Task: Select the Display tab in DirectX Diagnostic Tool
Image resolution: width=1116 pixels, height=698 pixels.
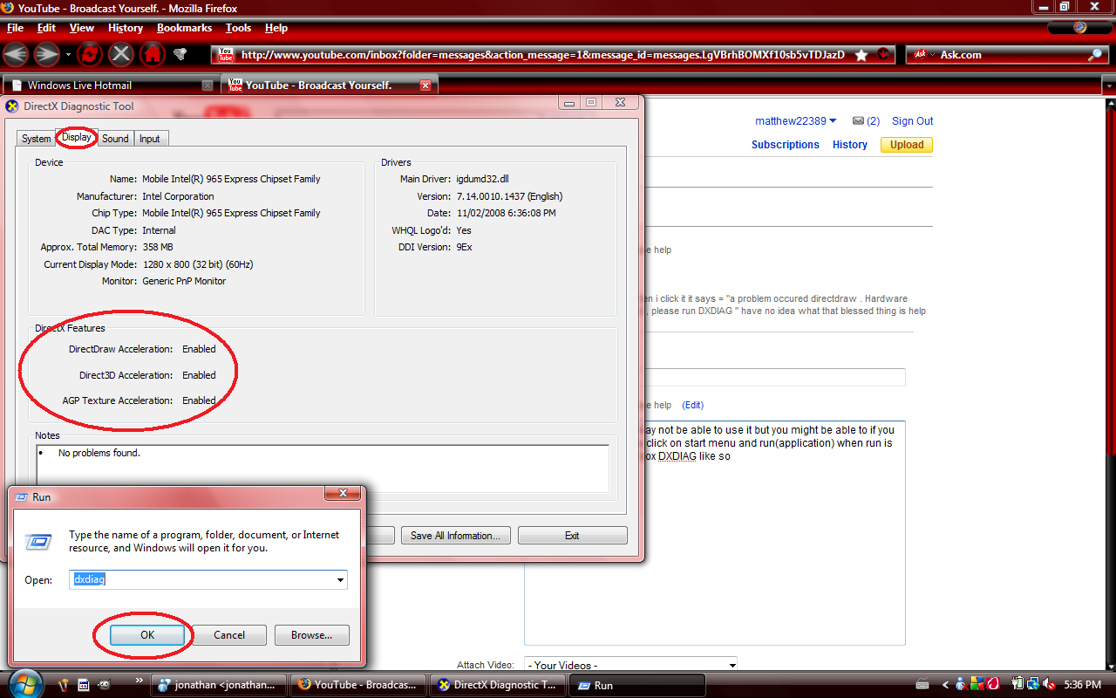Action: (x=77, y=137)
